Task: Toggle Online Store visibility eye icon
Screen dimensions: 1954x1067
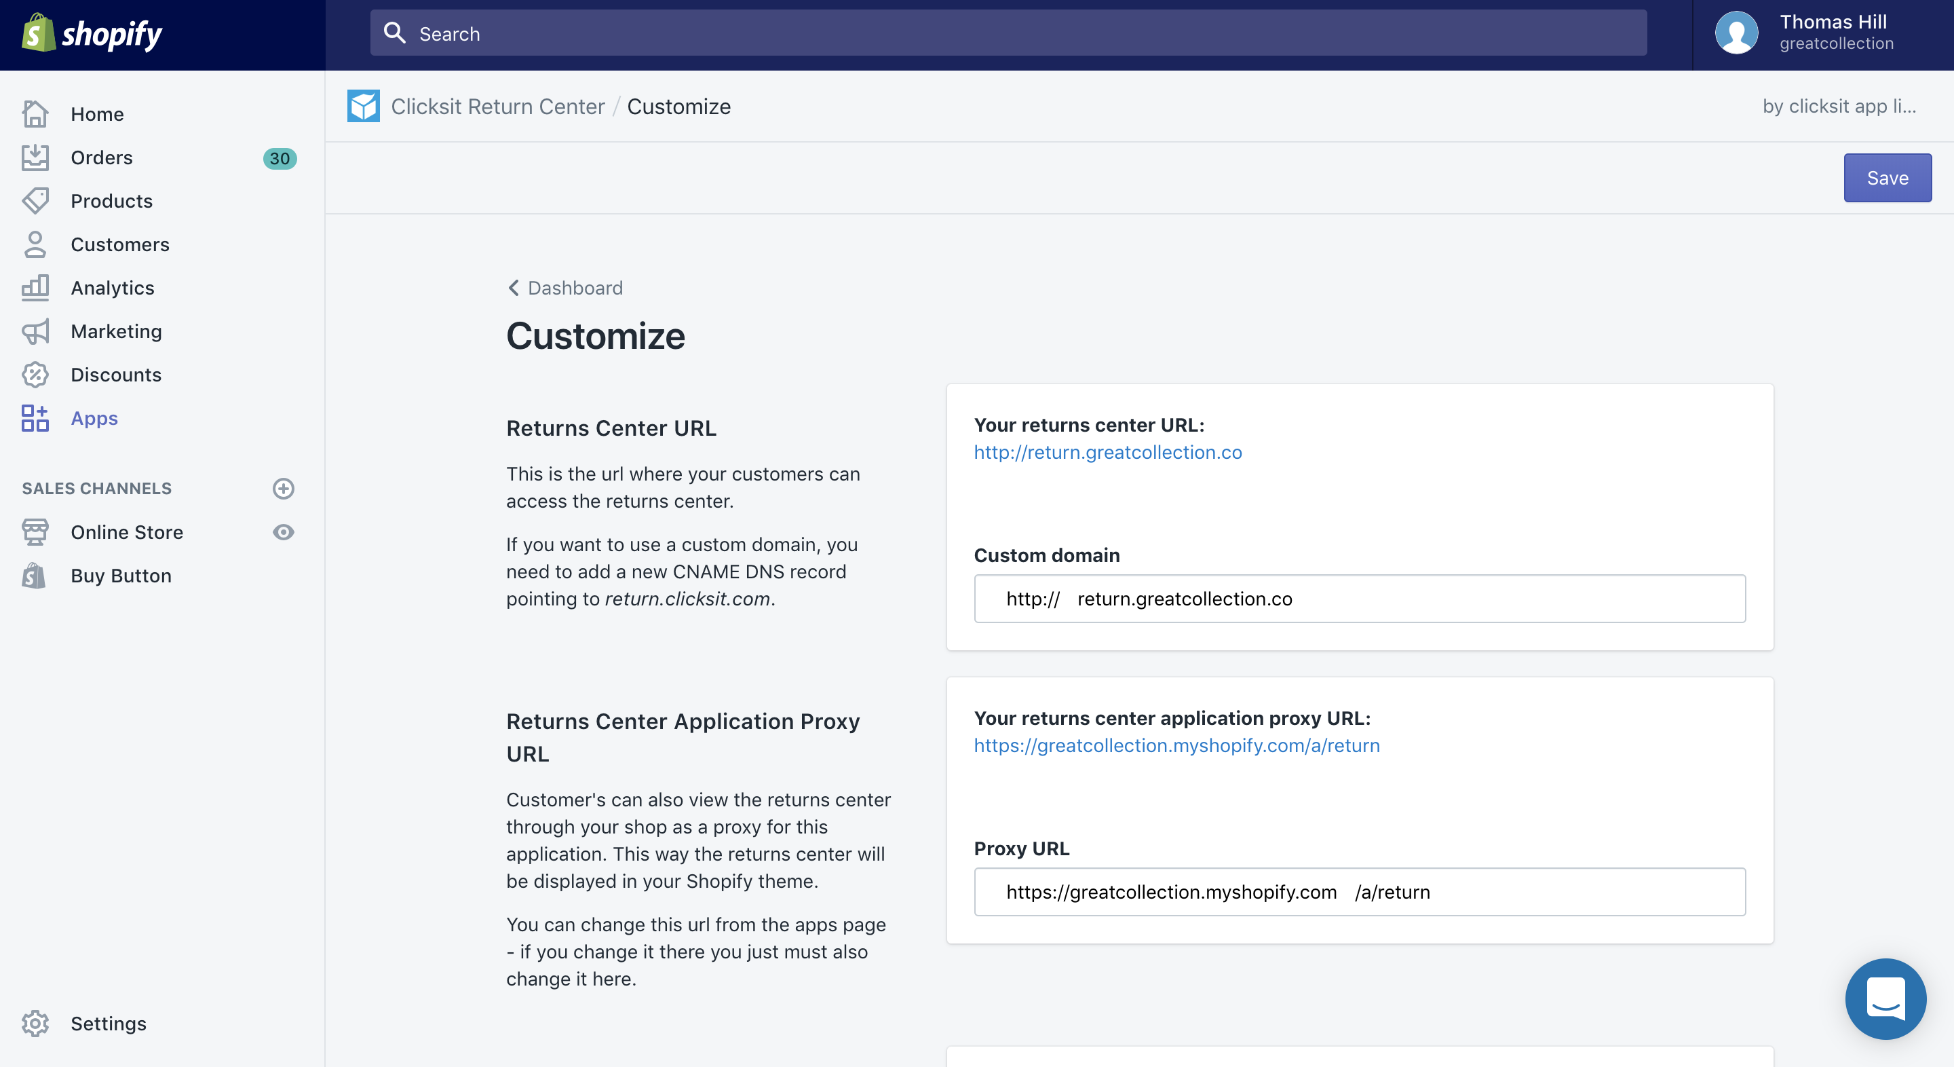Action: [283, 532]
